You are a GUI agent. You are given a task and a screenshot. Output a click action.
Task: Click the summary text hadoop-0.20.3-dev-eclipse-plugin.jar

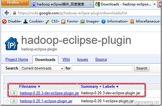(x=111, y=93)
